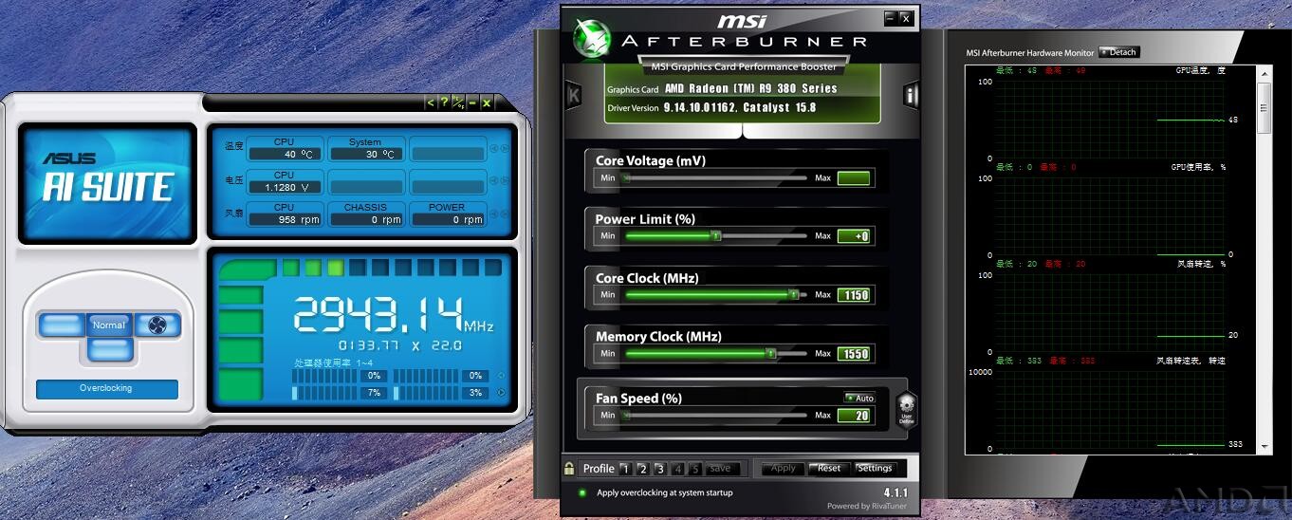Adjust the Power Limit slider
Screen dimensions: 1292x520
pos(716,236)
